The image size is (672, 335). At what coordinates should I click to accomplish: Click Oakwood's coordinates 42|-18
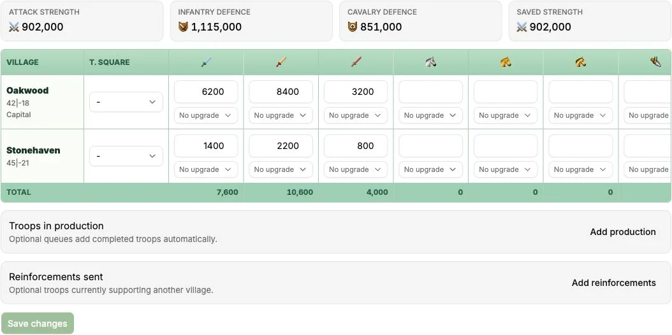18,103
